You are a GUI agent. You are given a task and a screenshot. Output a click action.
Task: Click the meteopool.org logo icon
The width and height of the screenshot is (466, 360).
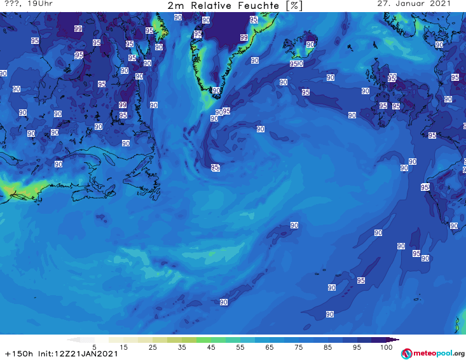[406, 354]
